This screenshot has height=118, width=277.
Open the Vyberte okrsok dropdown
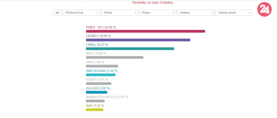point(234,13)
